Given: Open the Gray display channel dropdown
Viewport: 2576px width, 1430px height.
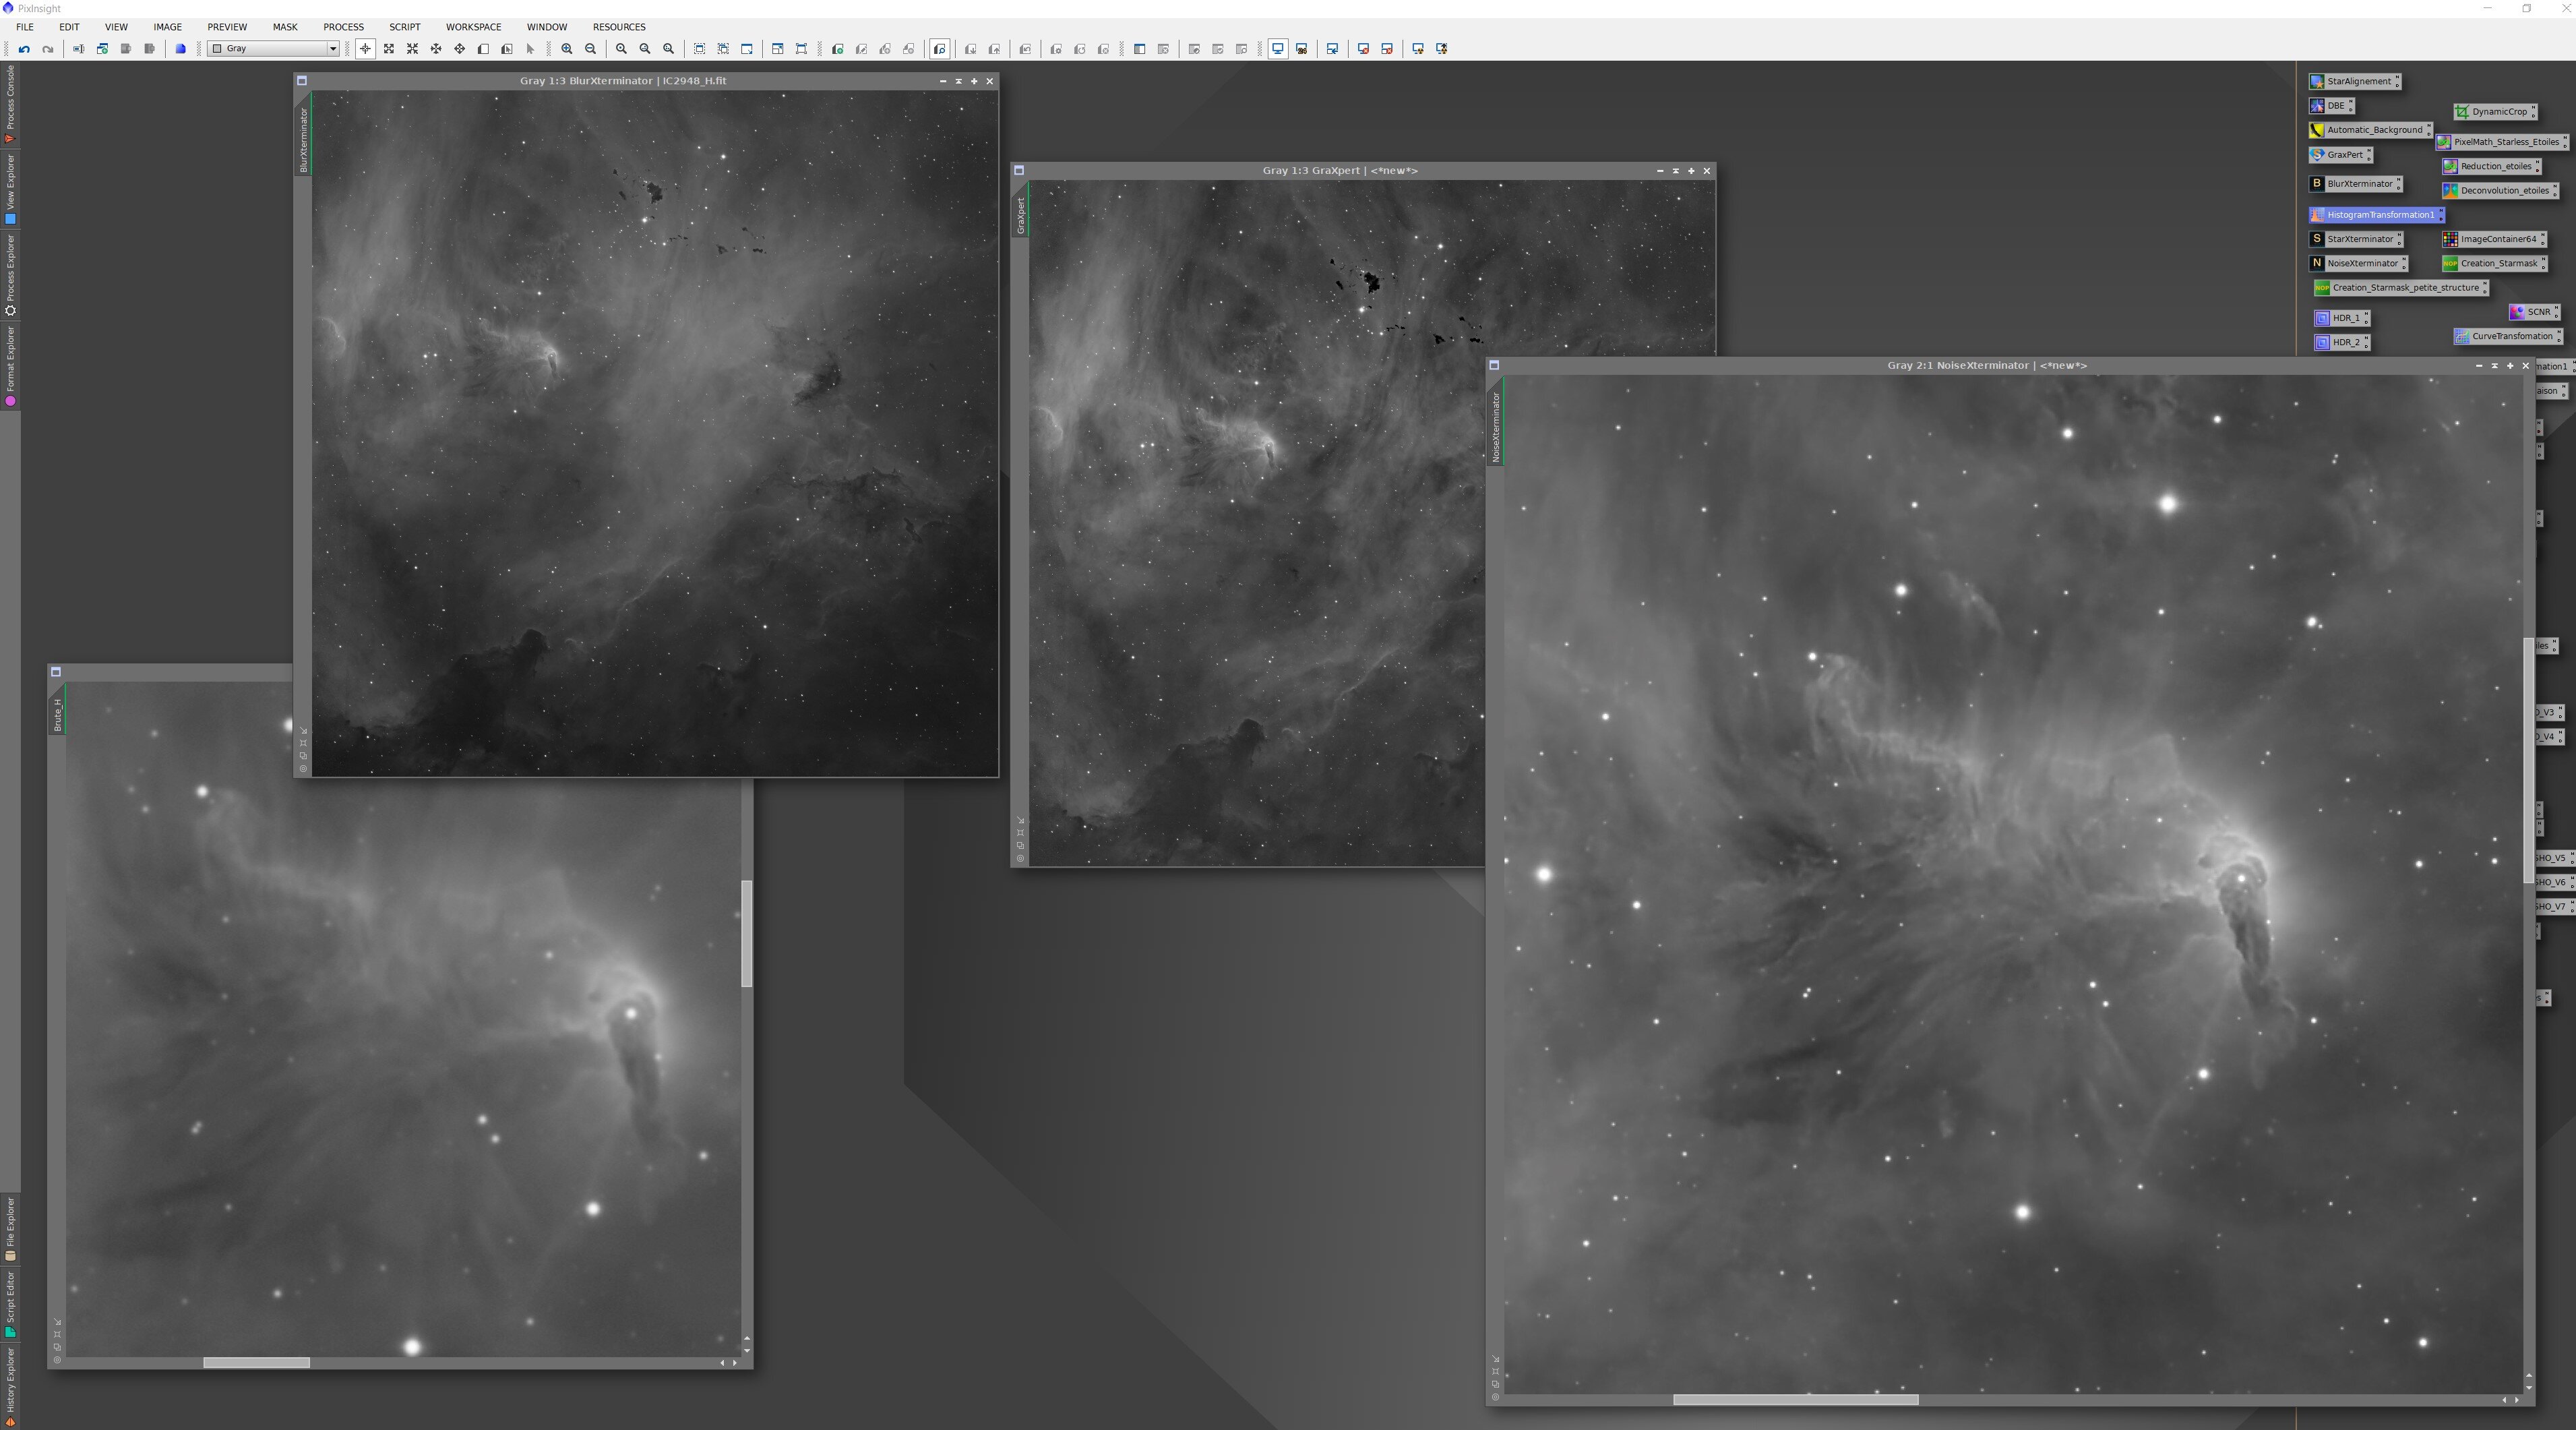Looking at the screenshot, I should click(x=273, y=49).
